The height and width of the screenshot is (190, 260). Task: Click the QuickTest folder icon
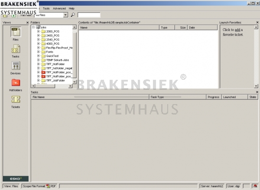click(x=43, y=56)
